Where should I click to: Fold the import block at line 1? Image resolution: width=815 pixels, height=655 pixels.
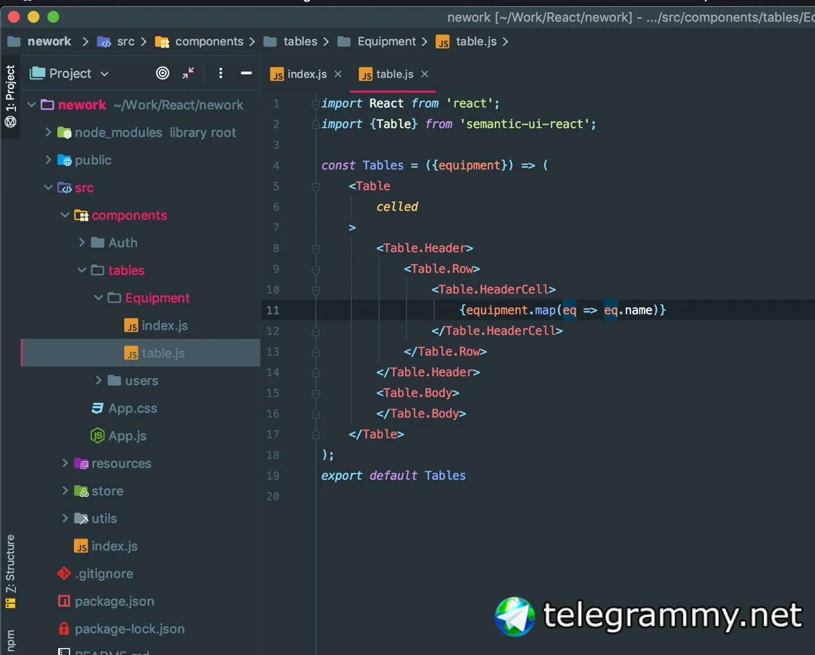pos(315,103)
